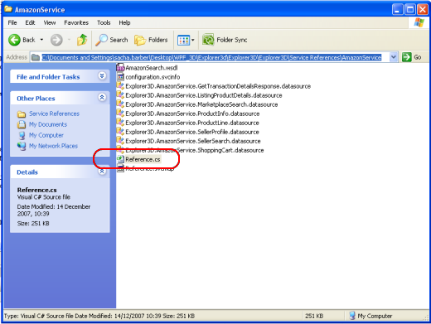Click the AmazonSearch.wsdl file name
The width and height of the screenshot is (431, 324).
[x=152, y=68]
